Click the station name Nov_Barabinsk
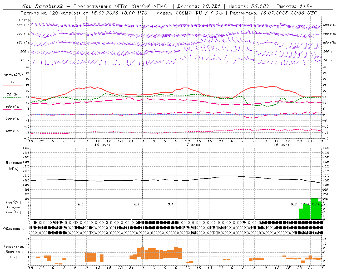The width and height of the screenshot is (337, 270). point(42,6)
